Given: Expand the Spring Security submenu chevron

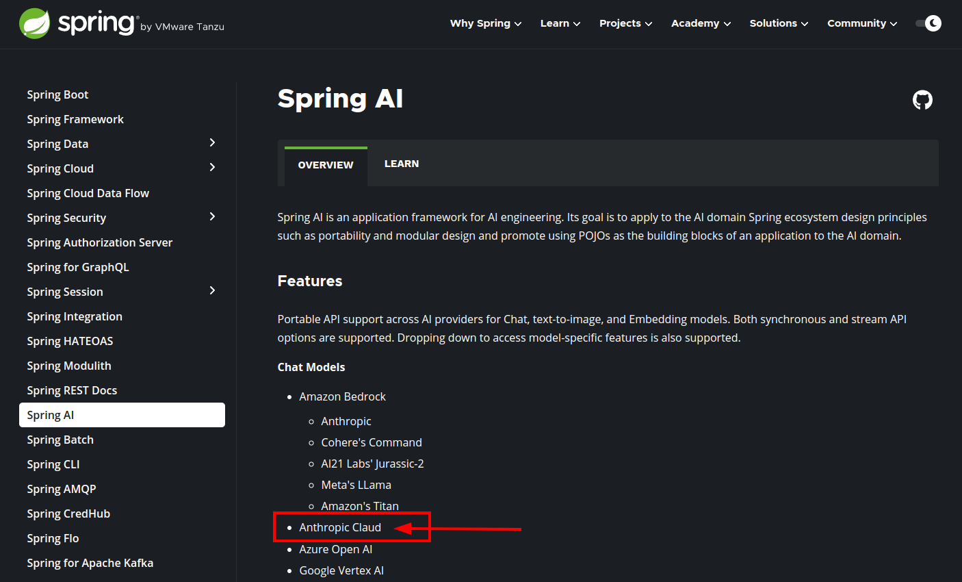Looking at the screenshot, I should tap(212, 216).
